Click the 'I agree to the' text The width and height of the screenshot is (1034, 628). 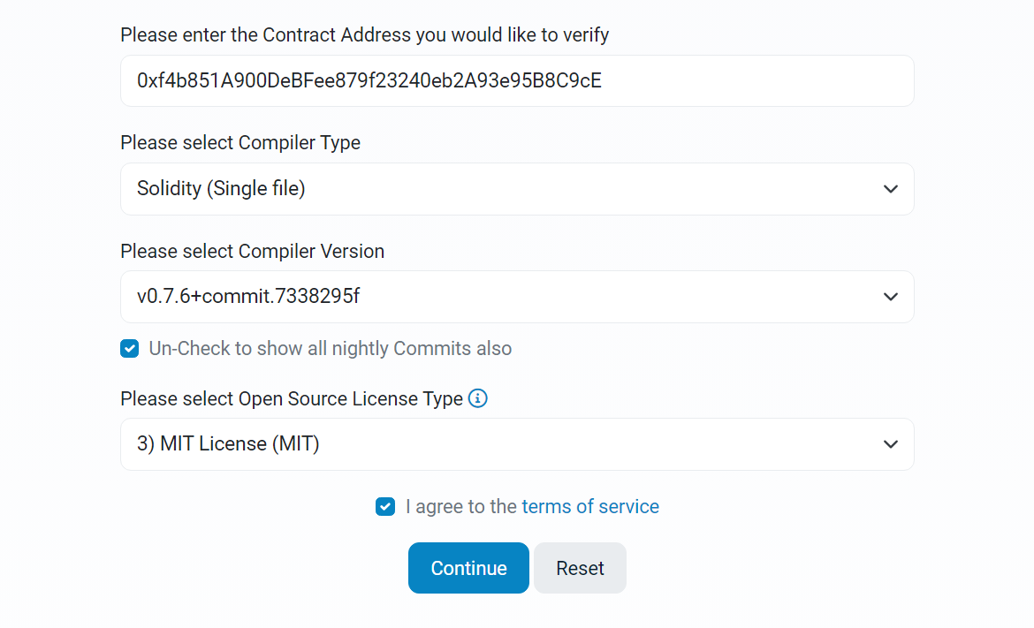coord(461,507)
